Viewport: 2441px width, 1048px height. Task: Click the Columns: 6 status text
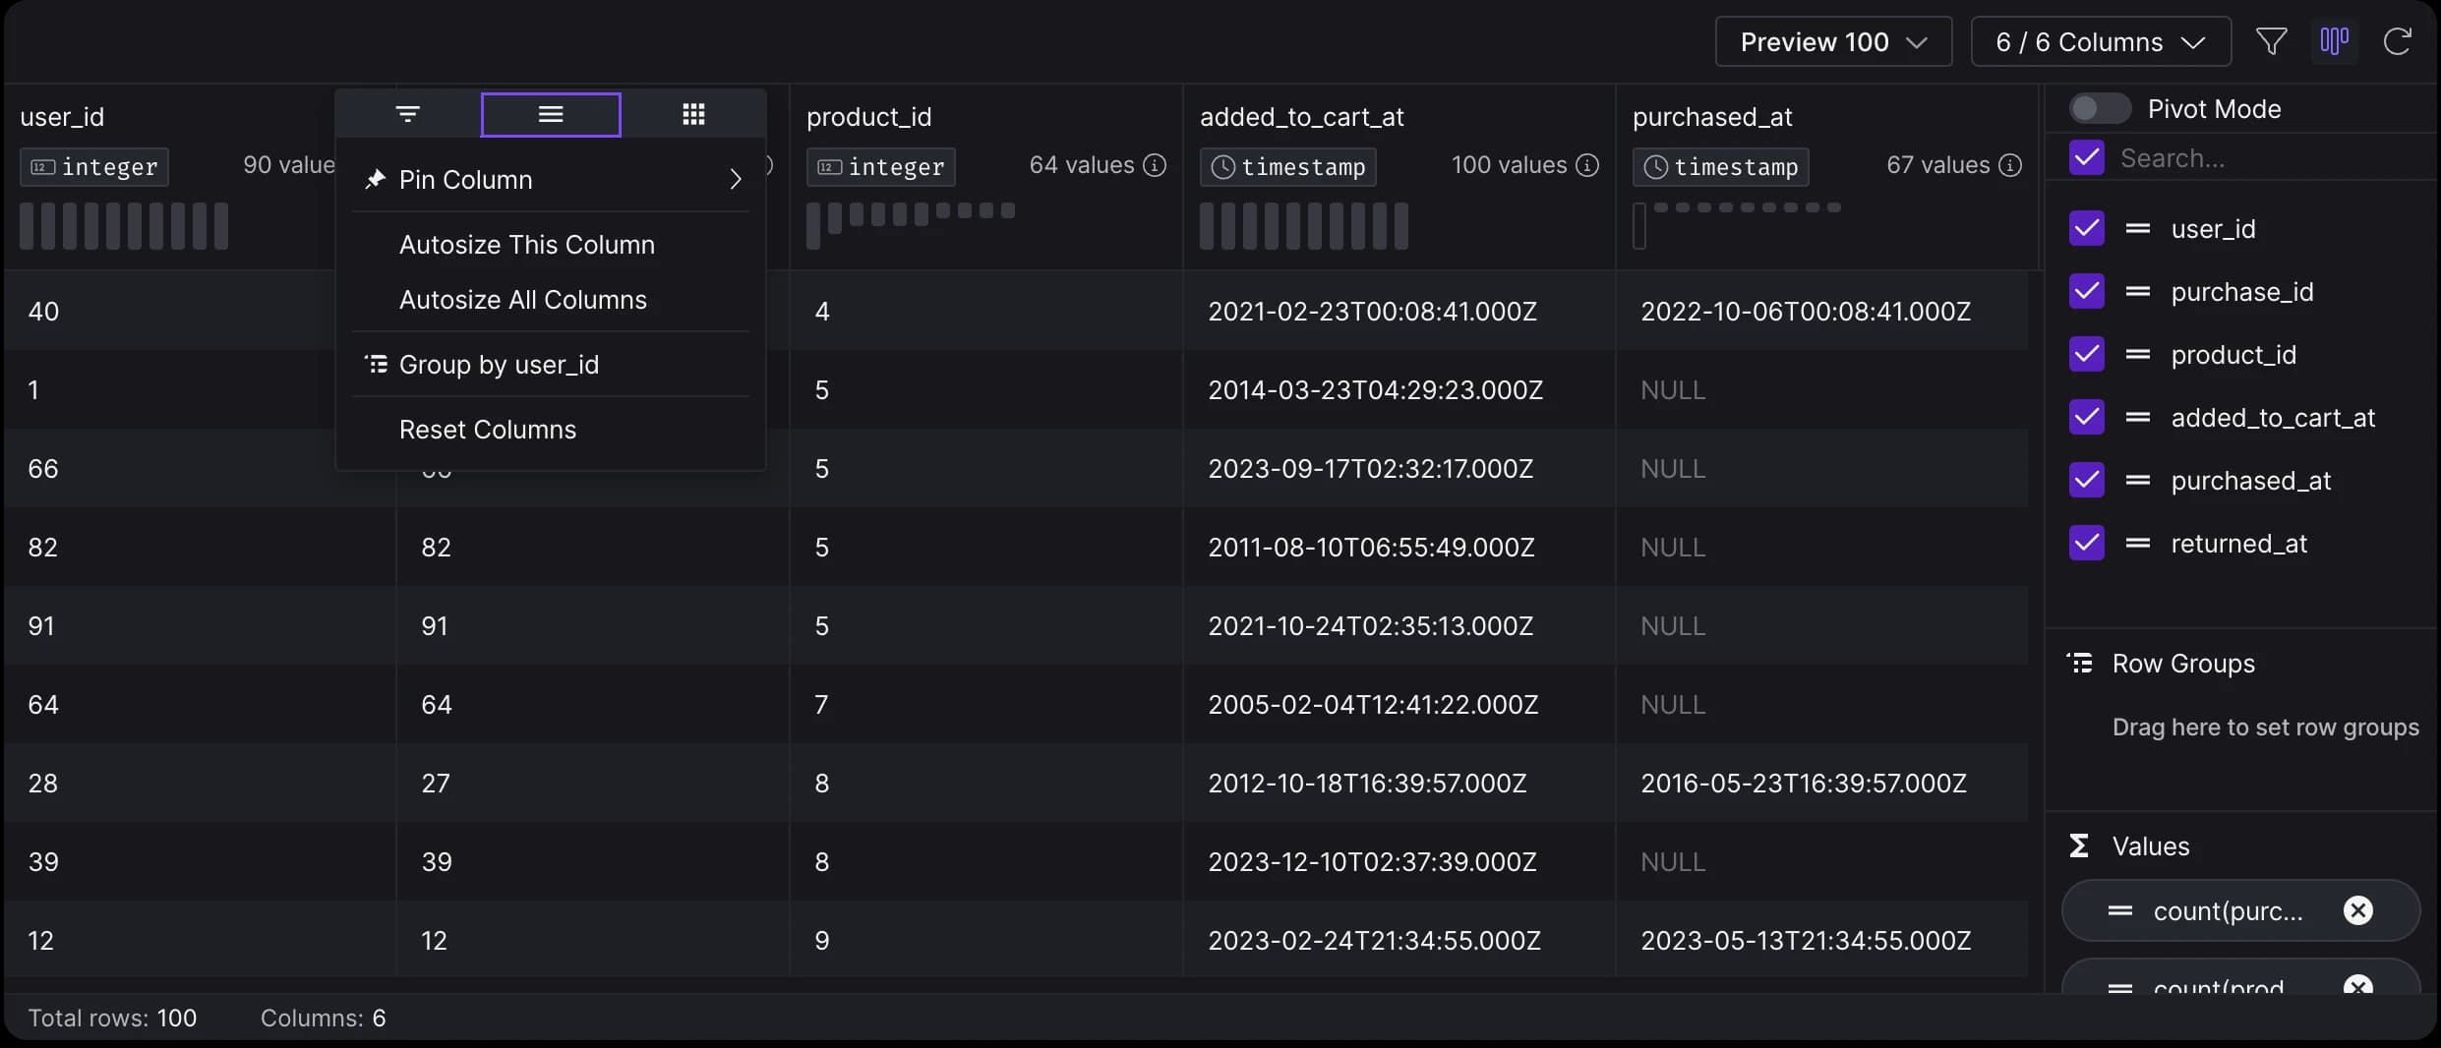point(323,1018)
